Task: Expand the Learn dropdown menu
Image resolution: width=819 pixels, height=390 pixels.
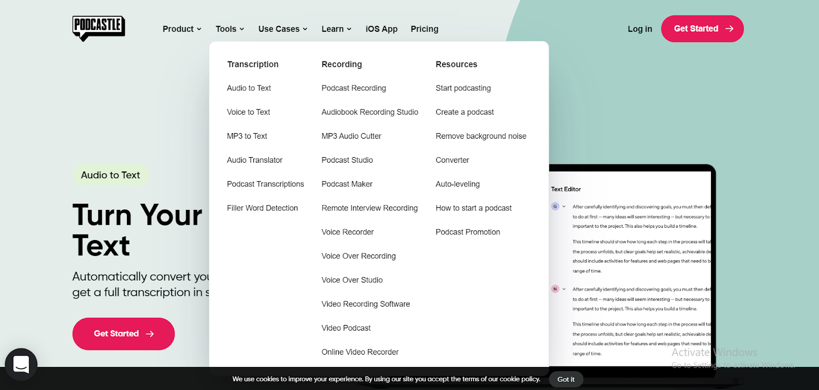Action: tap(336, 29)
